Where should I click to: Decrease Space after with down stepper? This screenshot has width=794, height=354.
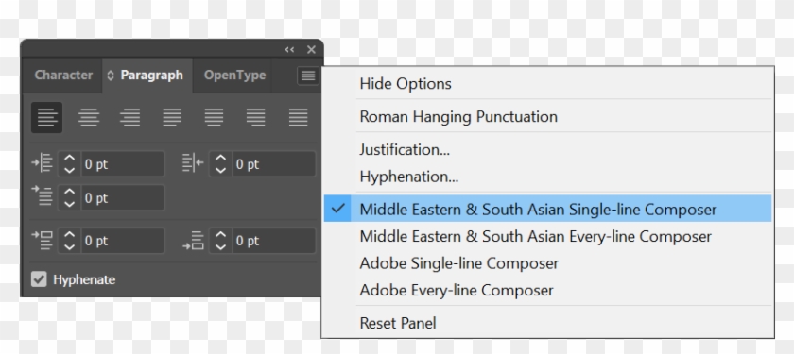click(220, 247)
